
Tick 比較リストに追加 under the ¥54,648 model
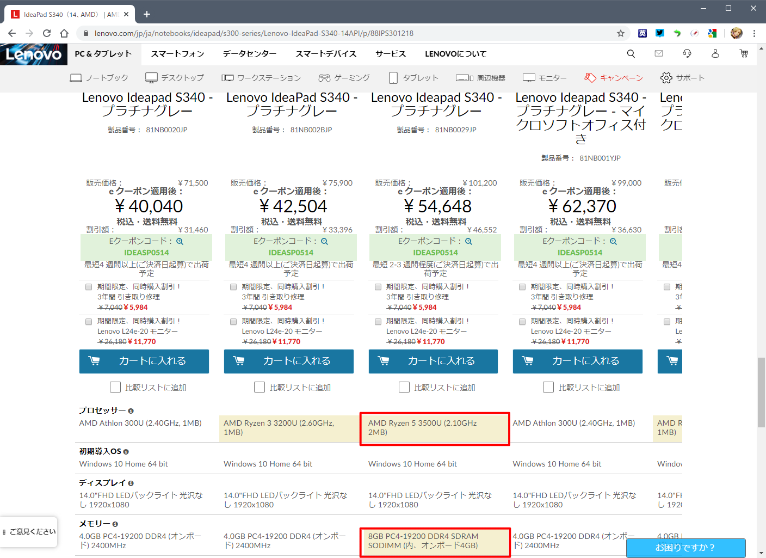(404, 387)
